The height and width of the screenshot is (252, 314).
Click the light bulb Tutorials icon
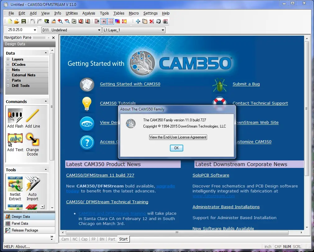[87, 104]
